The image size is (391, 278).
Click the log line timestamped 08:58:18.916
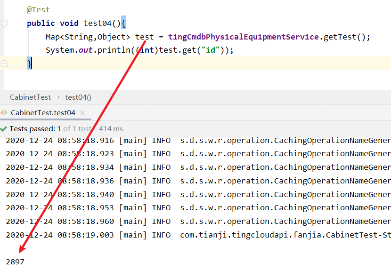(198, 141)
